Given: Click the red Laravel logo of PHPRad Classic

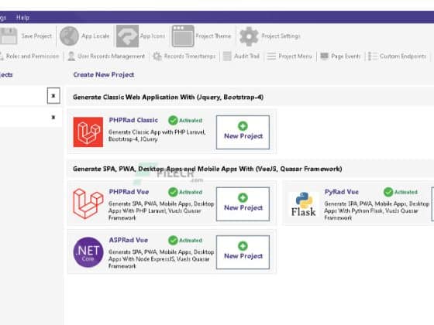Looking at the screenshot, I should (88, 132).
